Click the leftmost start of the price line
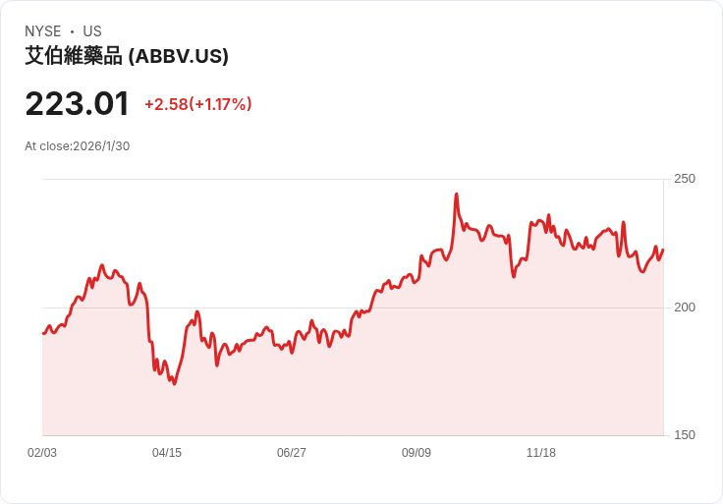This screenshot has height=504, width=723. 43,334
